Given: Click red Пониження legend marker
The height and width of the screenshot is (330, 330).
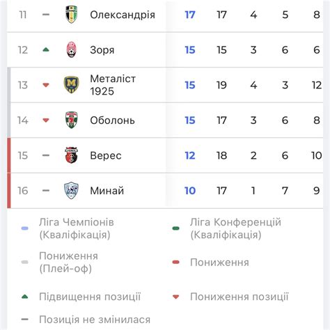Looking at the screenshot, I should 176,262.
